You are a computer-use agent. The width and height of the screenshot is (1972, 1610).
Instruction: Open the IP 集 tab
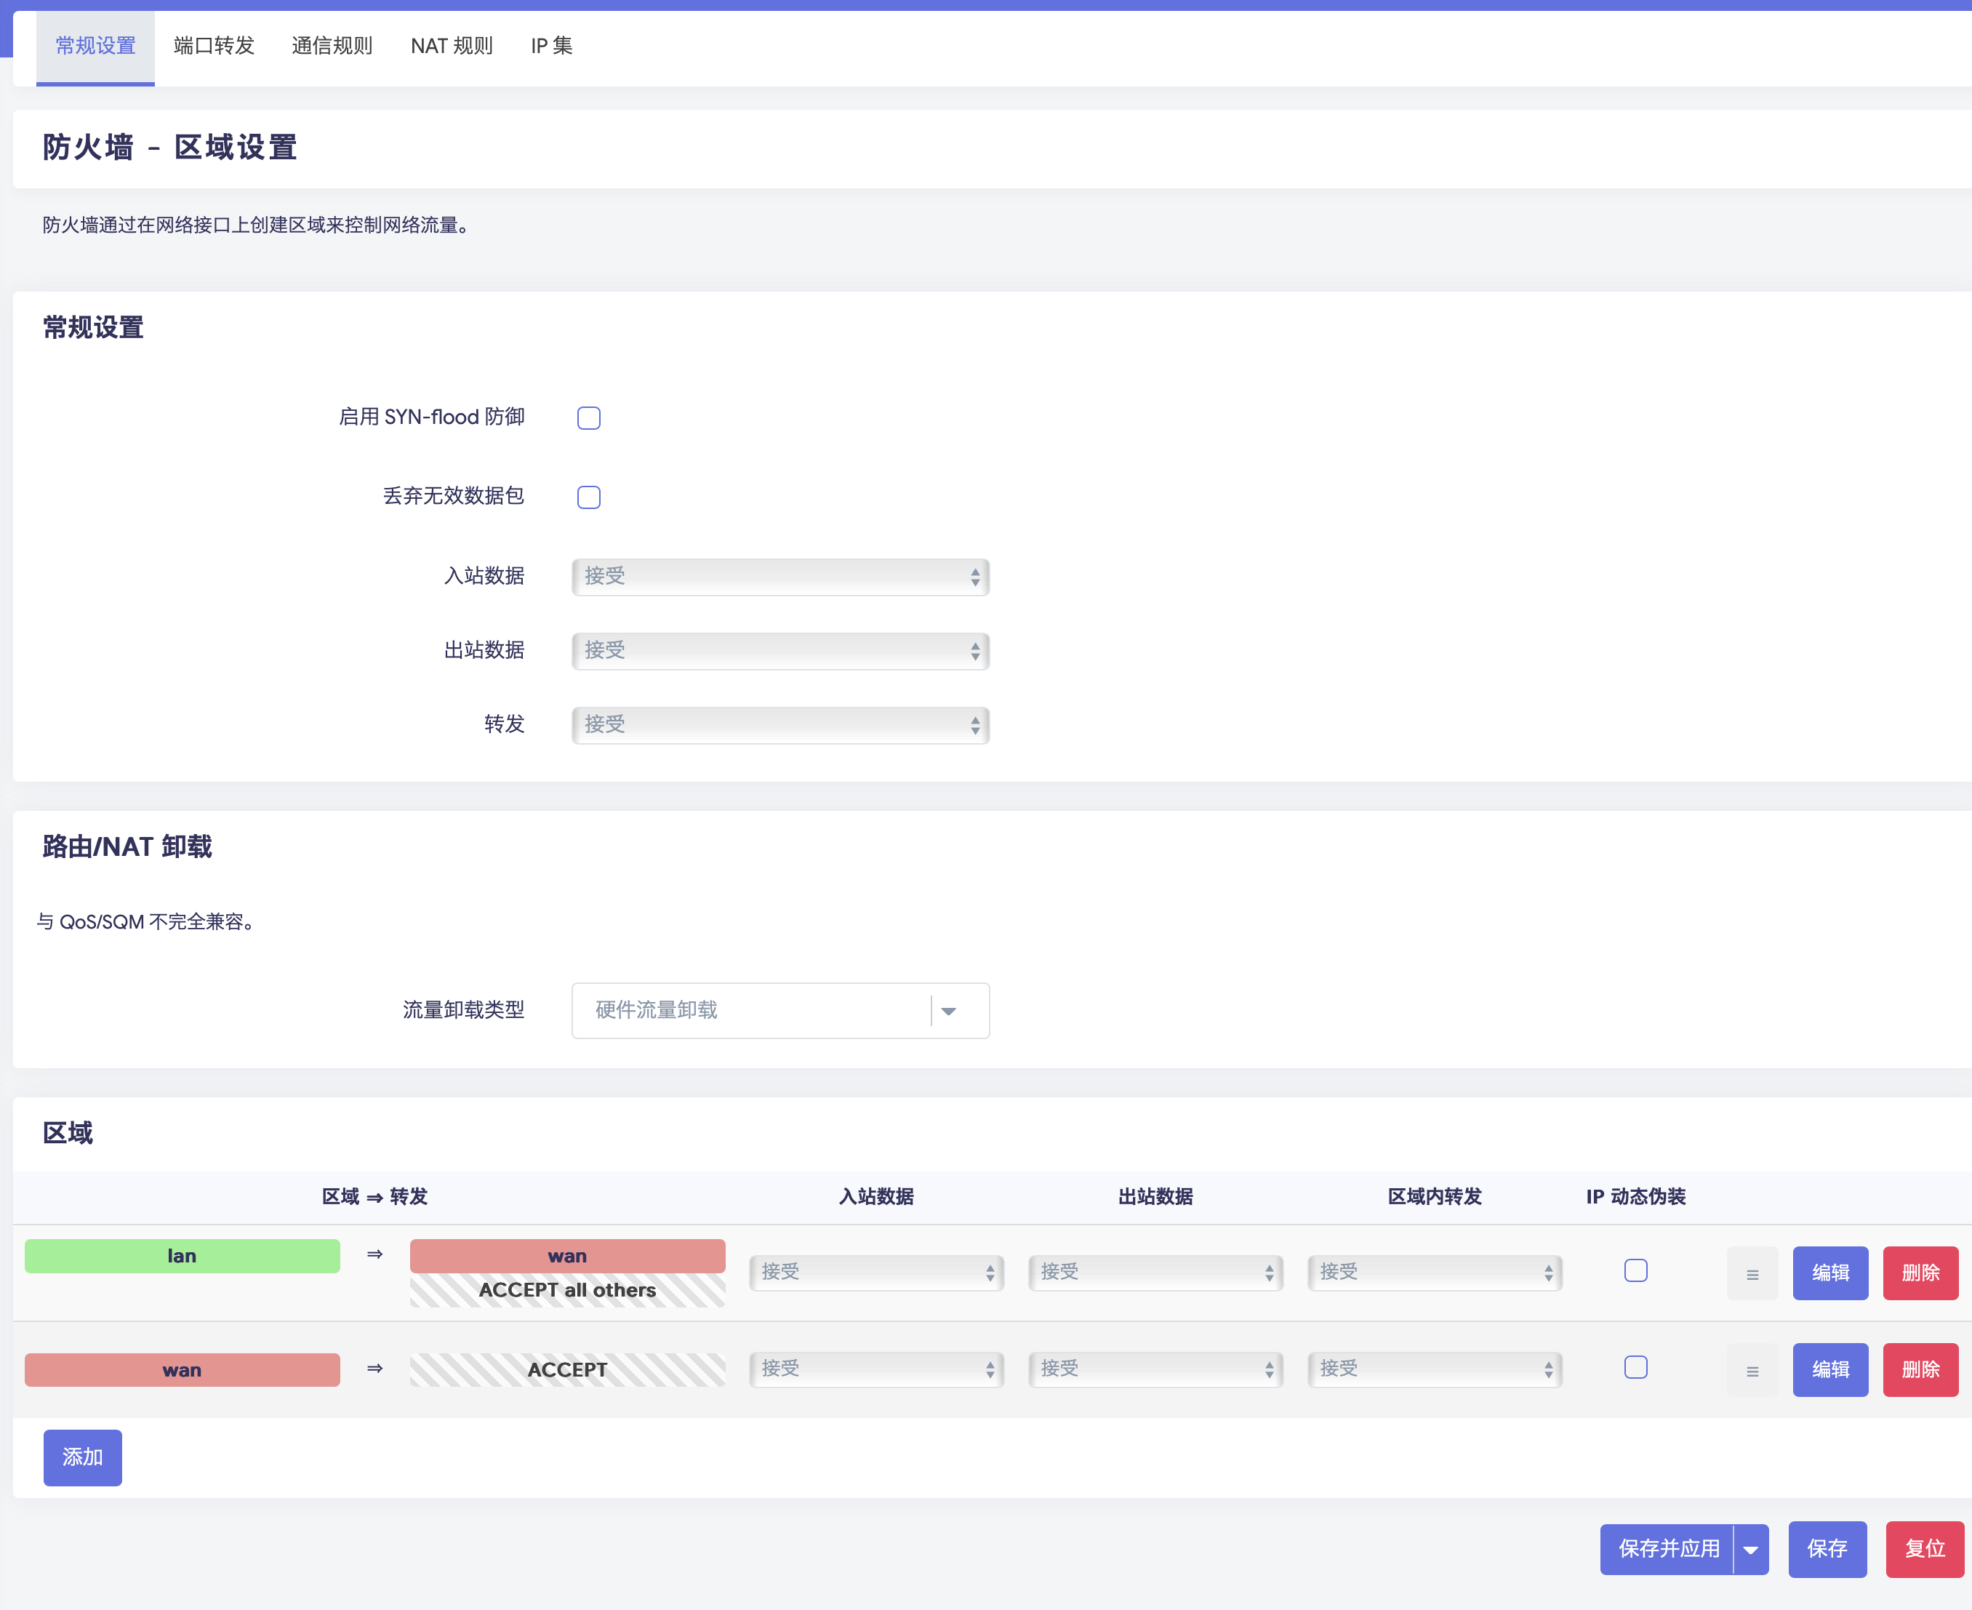click(x=552, y=45)
